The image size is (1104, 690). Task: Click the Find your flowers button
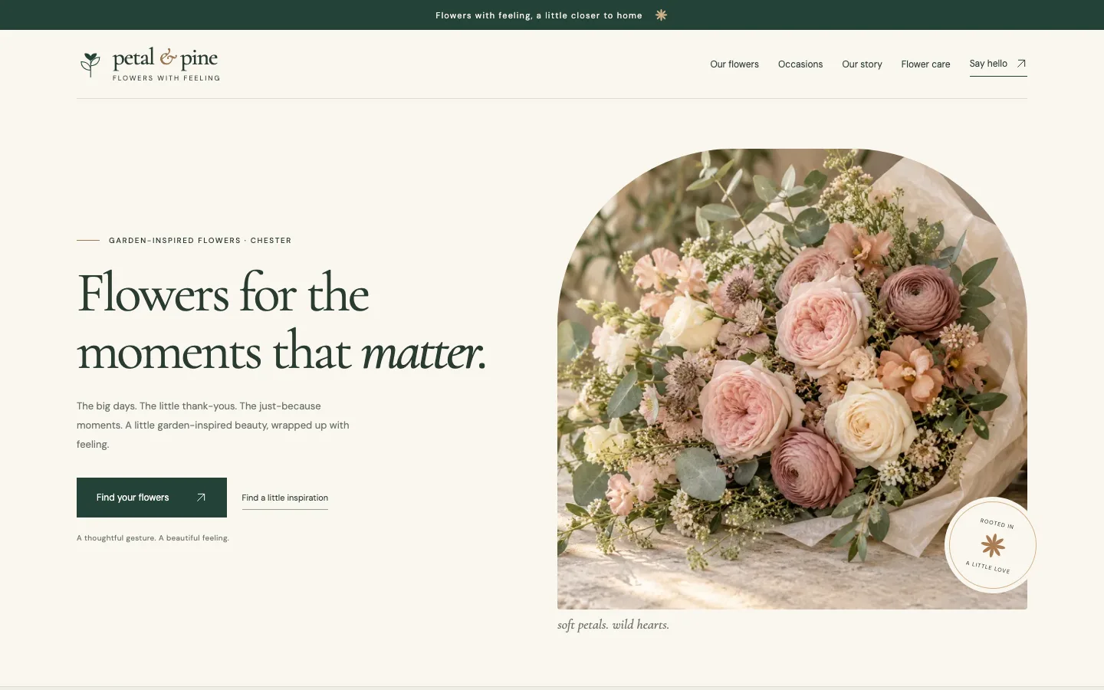(152, 498)
